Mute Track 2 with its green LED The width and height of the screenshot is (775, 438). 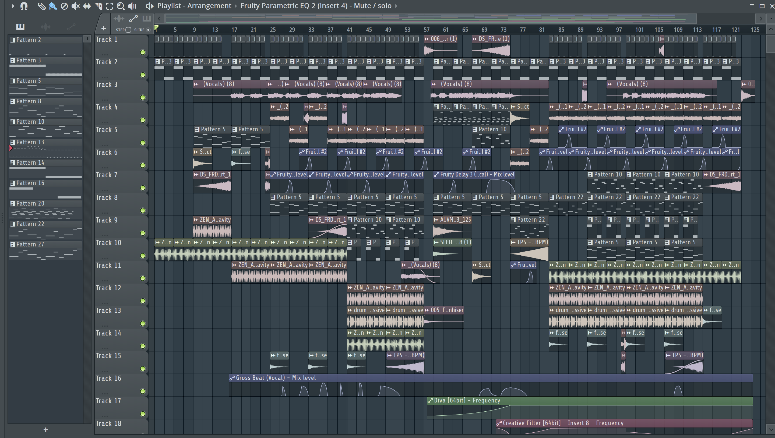point(143,75)
